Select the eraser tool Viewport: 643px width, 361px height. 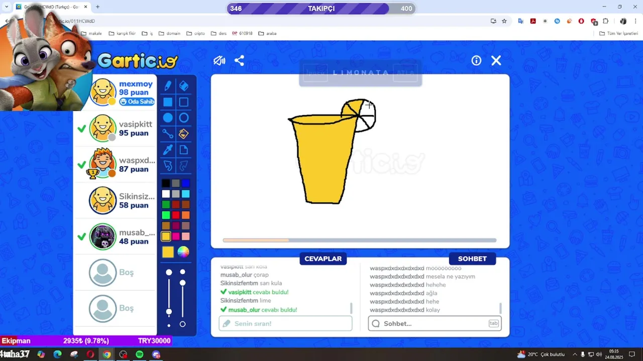pos(184,86)
